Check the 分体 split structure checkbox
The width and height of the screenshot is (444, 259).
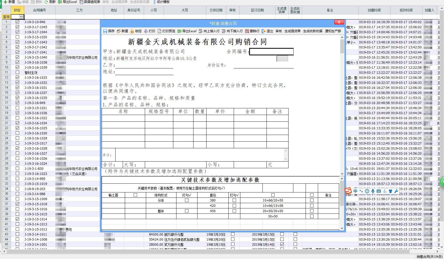pyautogui.click(x=187, y=200)
